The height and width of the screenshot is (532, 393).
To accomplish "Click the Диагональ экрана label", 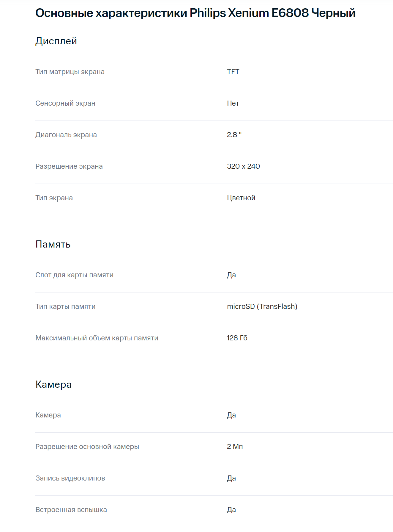I will [66, 135].
